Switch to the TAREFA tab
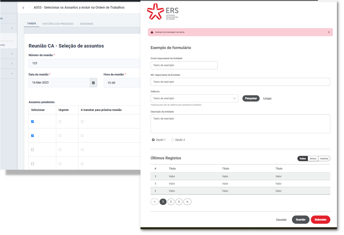This screenshot has width=344, height=235. pos(32,24)
